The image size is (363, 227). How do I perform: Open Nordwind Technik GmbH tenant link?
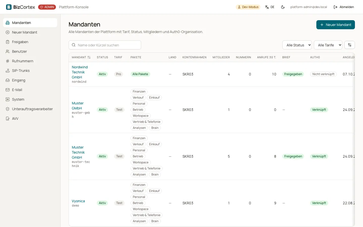[80, 72]
